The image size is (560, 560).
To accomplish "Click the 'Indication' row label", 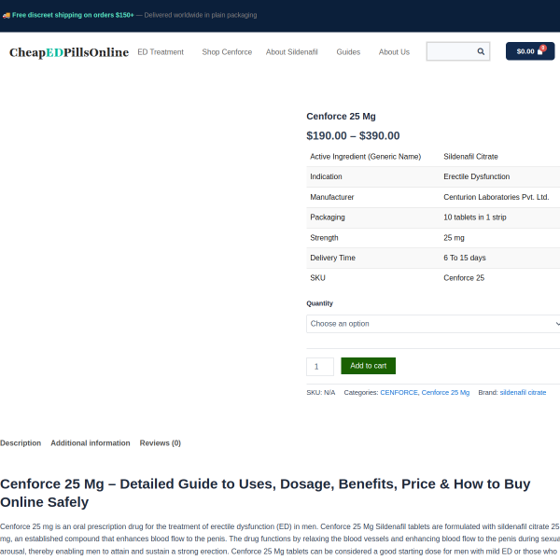I will tap(326, 176).
